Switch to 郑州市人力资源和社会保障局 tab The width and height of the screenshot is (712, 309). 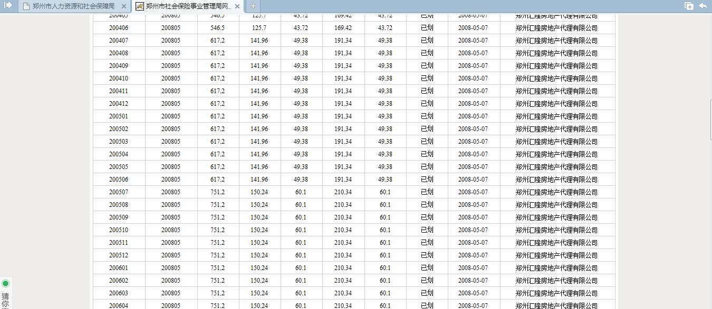click(73, 6)
